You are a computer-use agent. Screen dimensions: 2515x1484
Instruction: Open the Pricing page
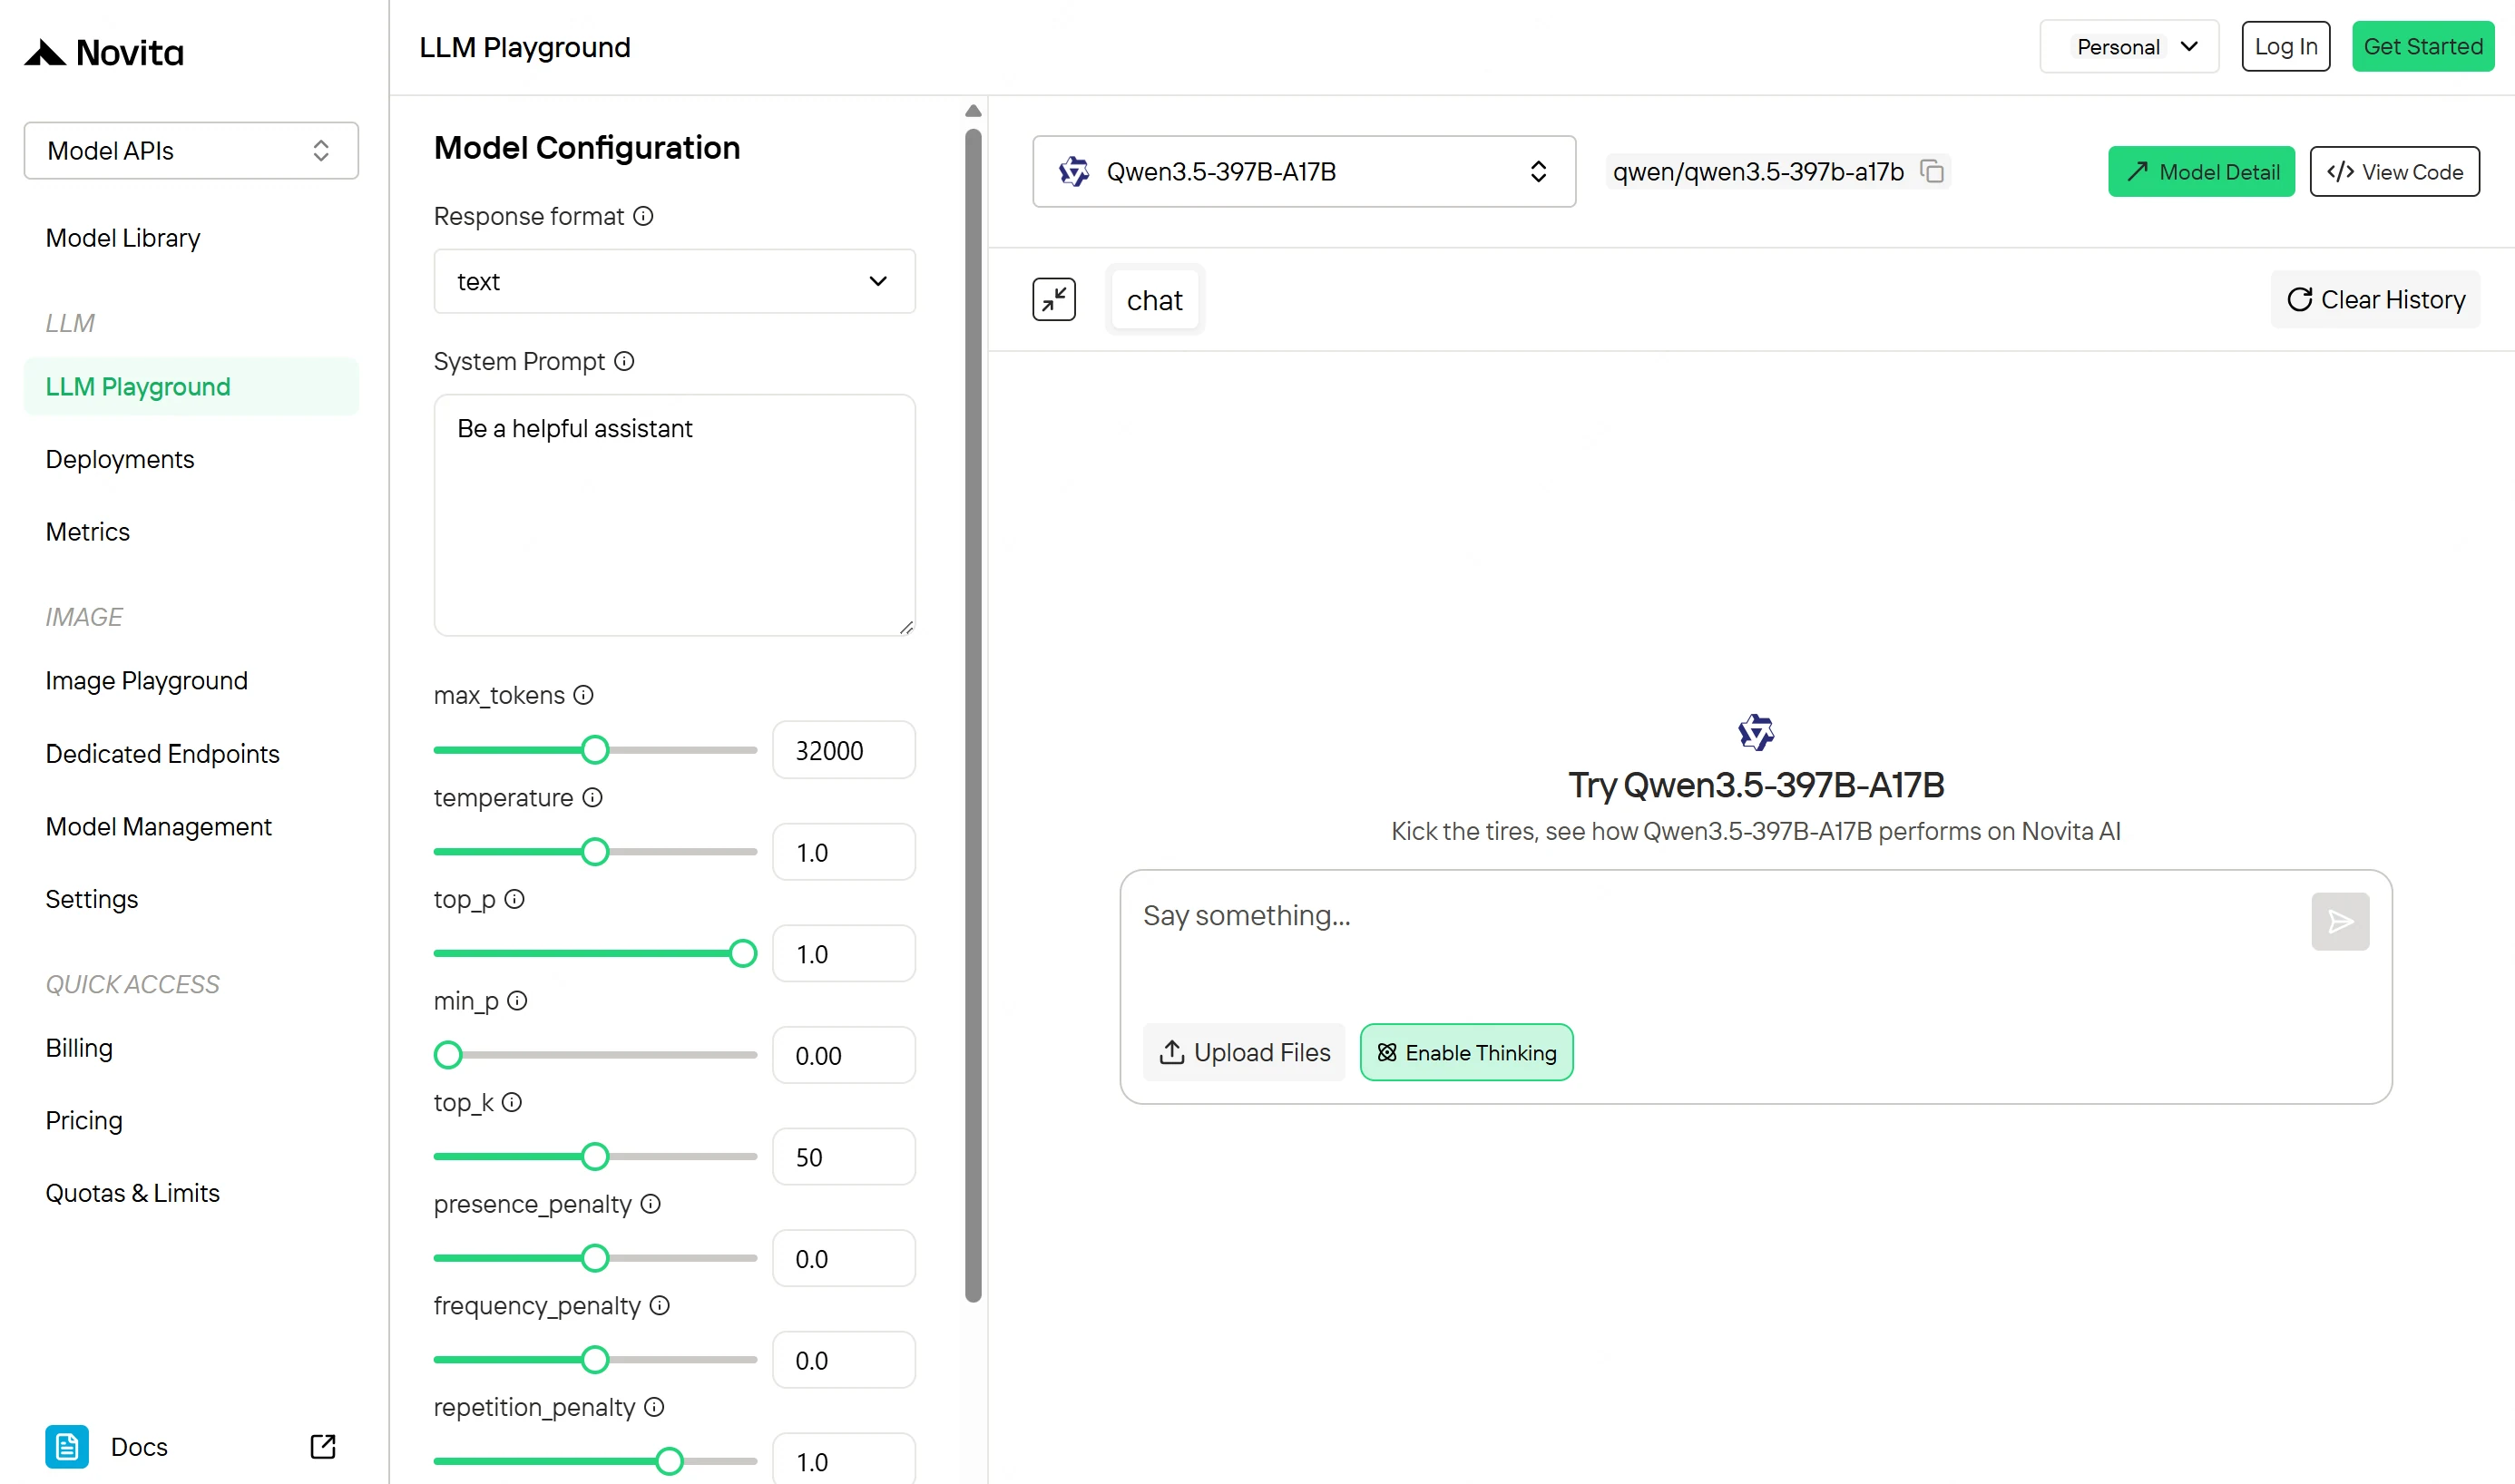[84, 1120]
